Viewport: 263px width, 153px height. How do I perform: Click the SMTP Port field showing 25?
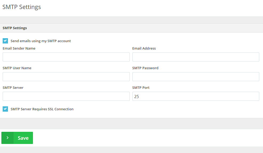pyautogui.click(x=196, y=96)
